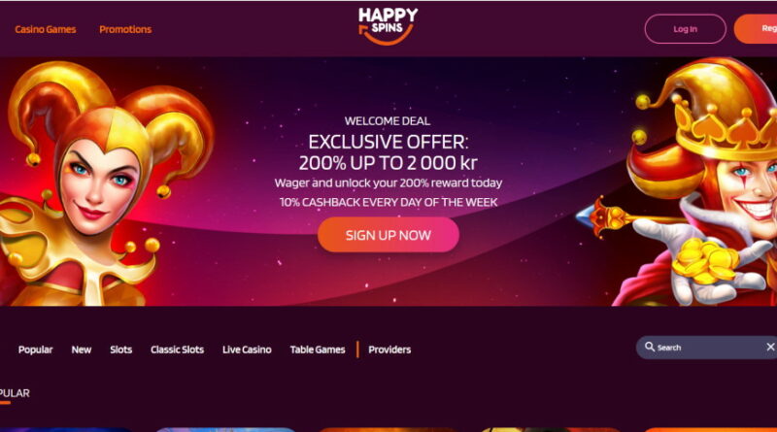Open the Promotions page
Viewport: 777px width, 432px height.
click(125, 29)
